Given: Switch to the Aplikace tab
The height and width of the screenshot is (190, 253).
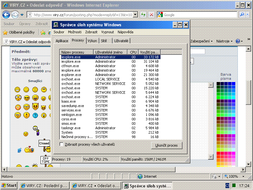Looking at the screenshot, I should 62,41.
